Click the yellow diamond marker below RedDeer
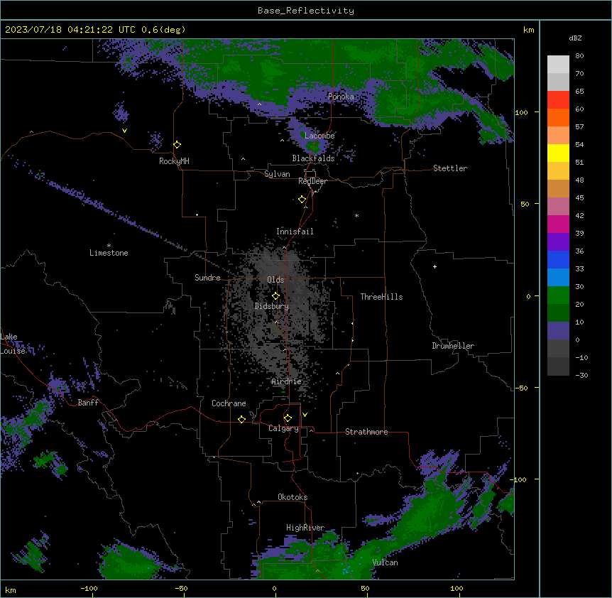The width and height of the screenshot is (612, 598). pyautogui.click(x=302, y=200)
